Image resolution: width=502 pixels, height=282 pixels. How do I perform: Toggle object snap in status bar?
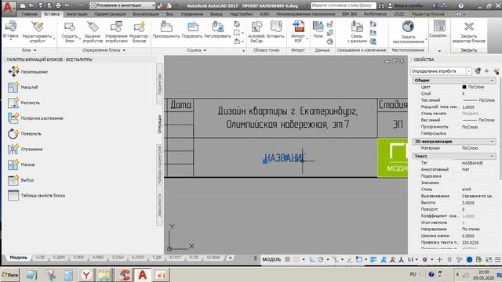click(359, 259)
